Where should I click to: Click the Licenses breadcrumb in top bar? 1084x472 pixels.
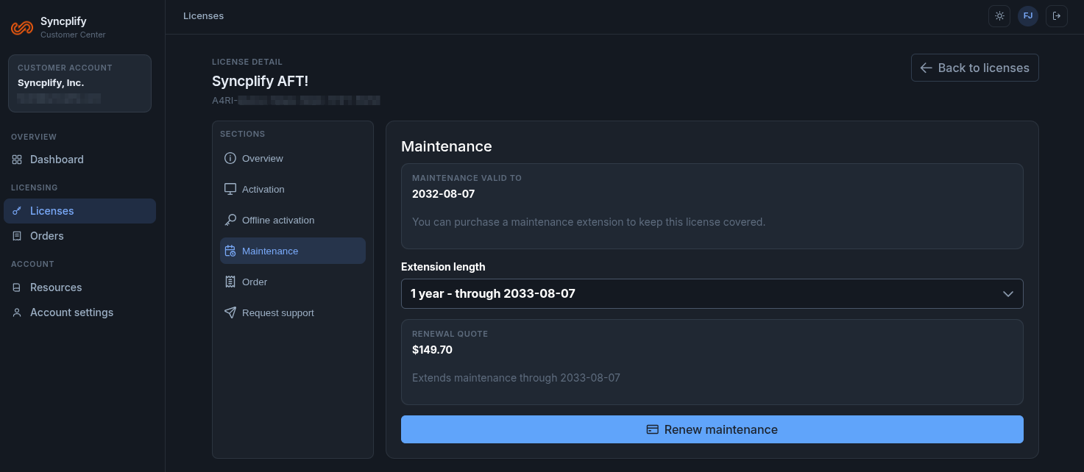pos(203,15)
